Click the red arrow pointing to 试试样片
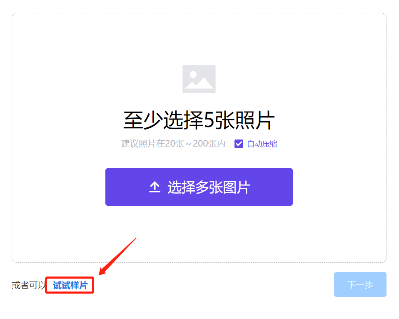399x319 pixels. (x=117, y=257)
